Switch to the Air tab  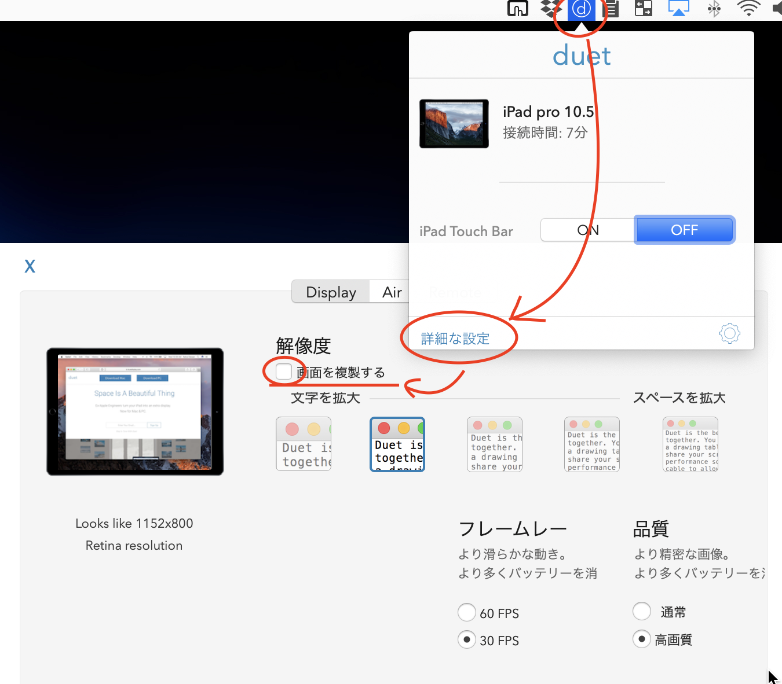pos(392,292)
